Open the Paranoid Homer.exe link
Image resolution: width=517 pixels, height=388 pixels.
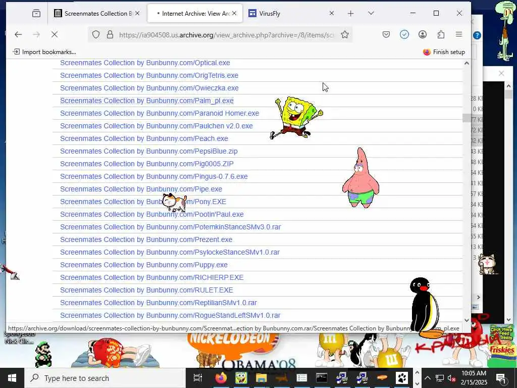coord(160,113)
